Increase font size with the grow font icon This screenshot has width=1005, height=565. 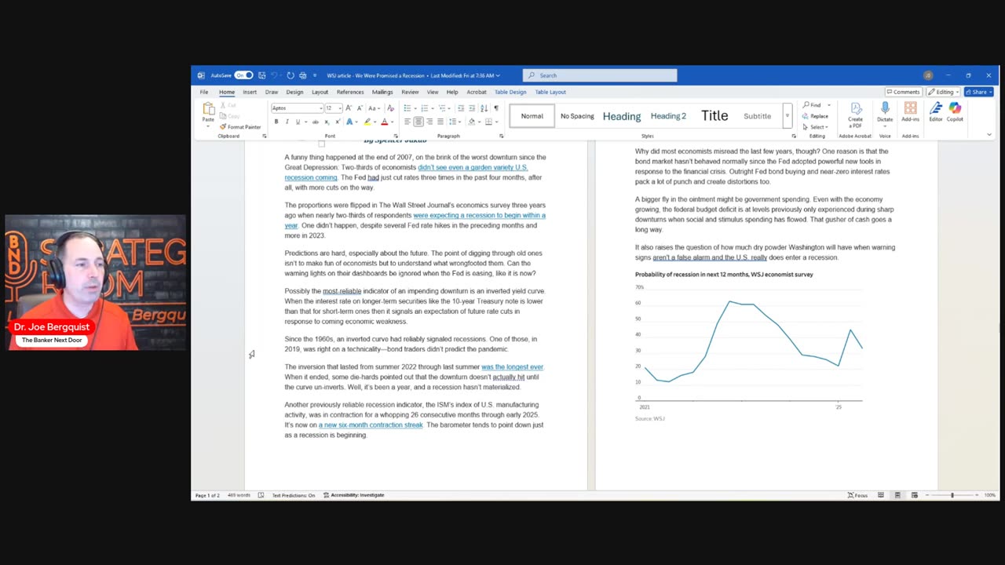[x=349, y=108]
